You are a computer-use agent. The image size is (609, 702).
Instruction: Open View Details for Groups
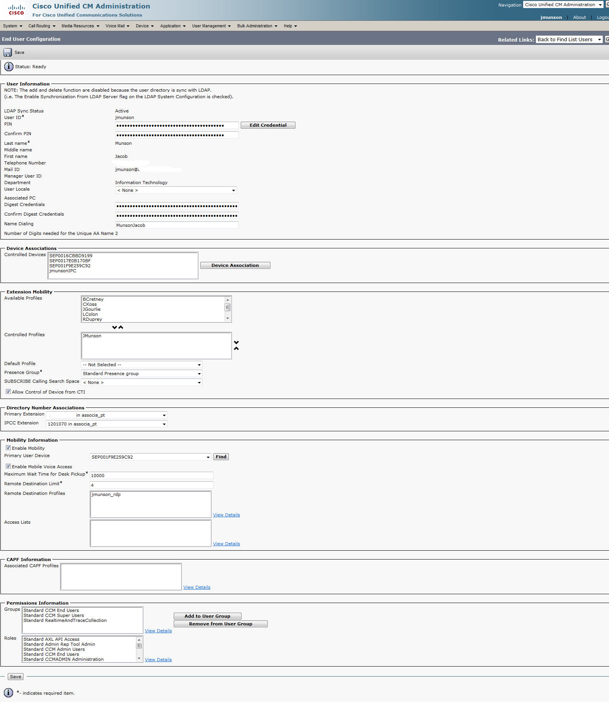[x=158, y=631]
